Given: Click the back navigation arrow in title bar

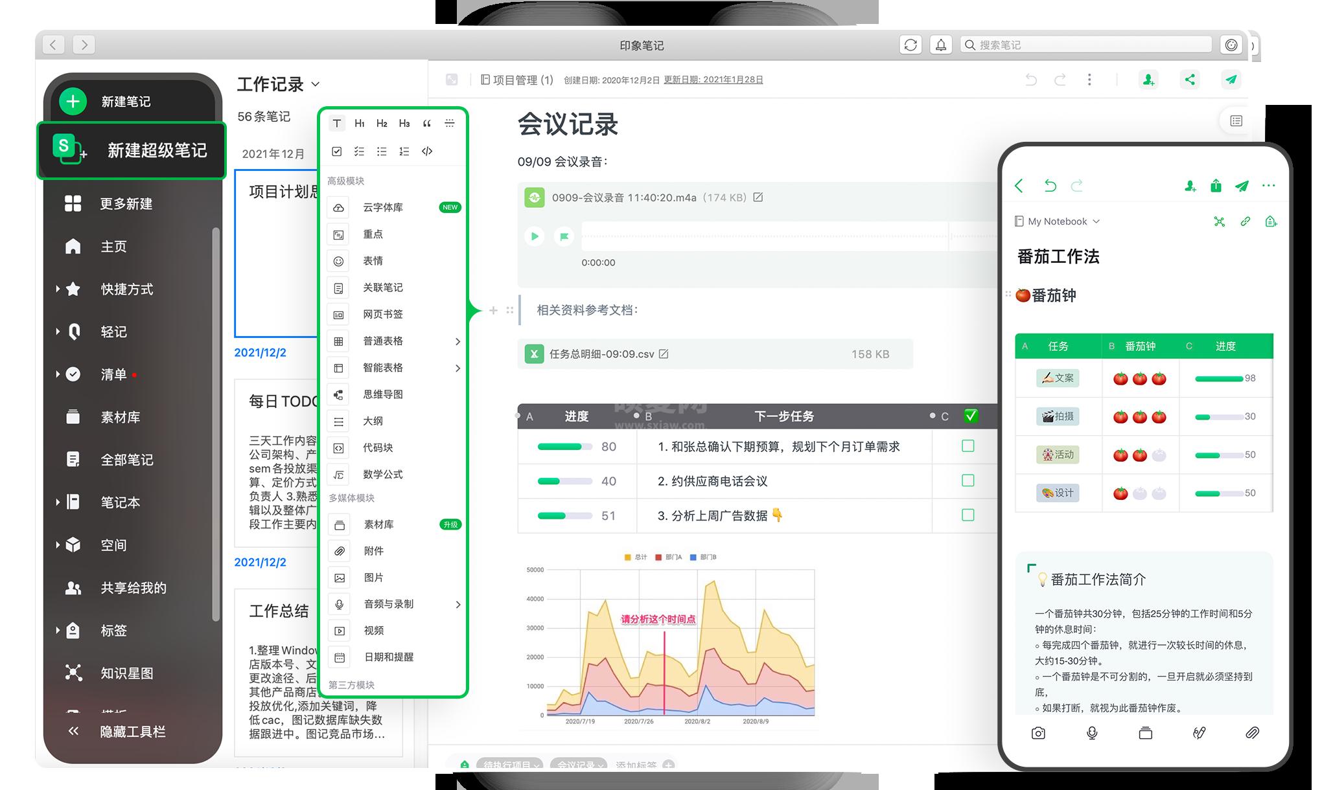Looking at the screenshot, I should click(x=53, y=45).
